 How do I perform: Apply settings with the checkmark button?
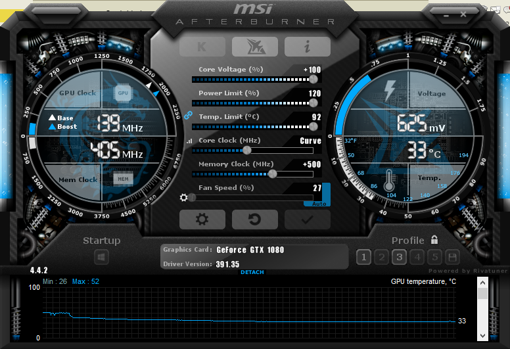308,220
